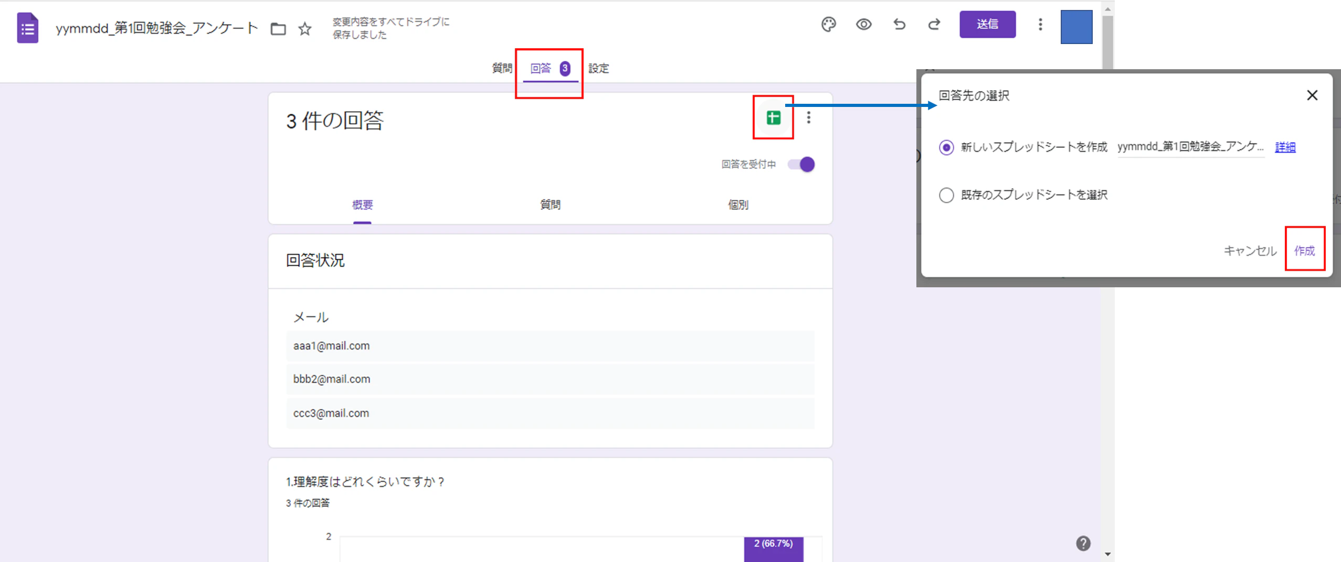Switch to the 回答 tab
This screenshot has width=1341, height=562.
[550, 68]
